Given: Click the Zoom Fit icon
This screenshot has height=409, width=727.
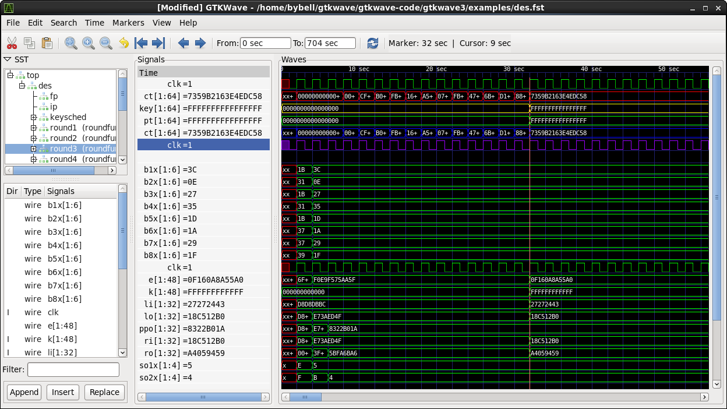Looking at the screenshot, I should pyautogui.click(x=71, y=43).
